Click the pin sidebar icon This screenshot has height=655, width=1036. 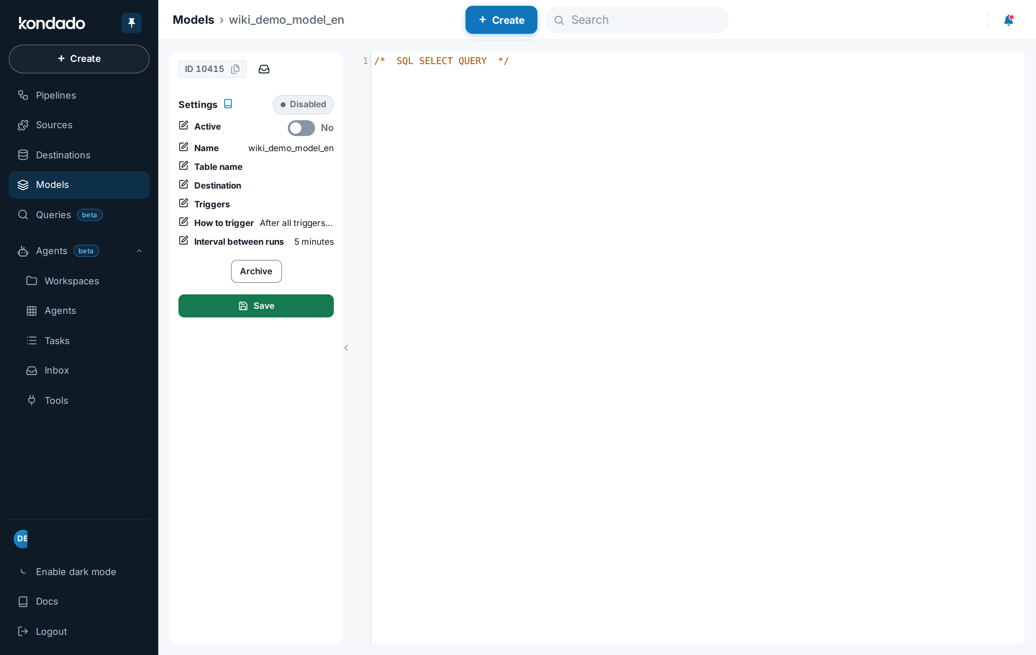(132, 23)
